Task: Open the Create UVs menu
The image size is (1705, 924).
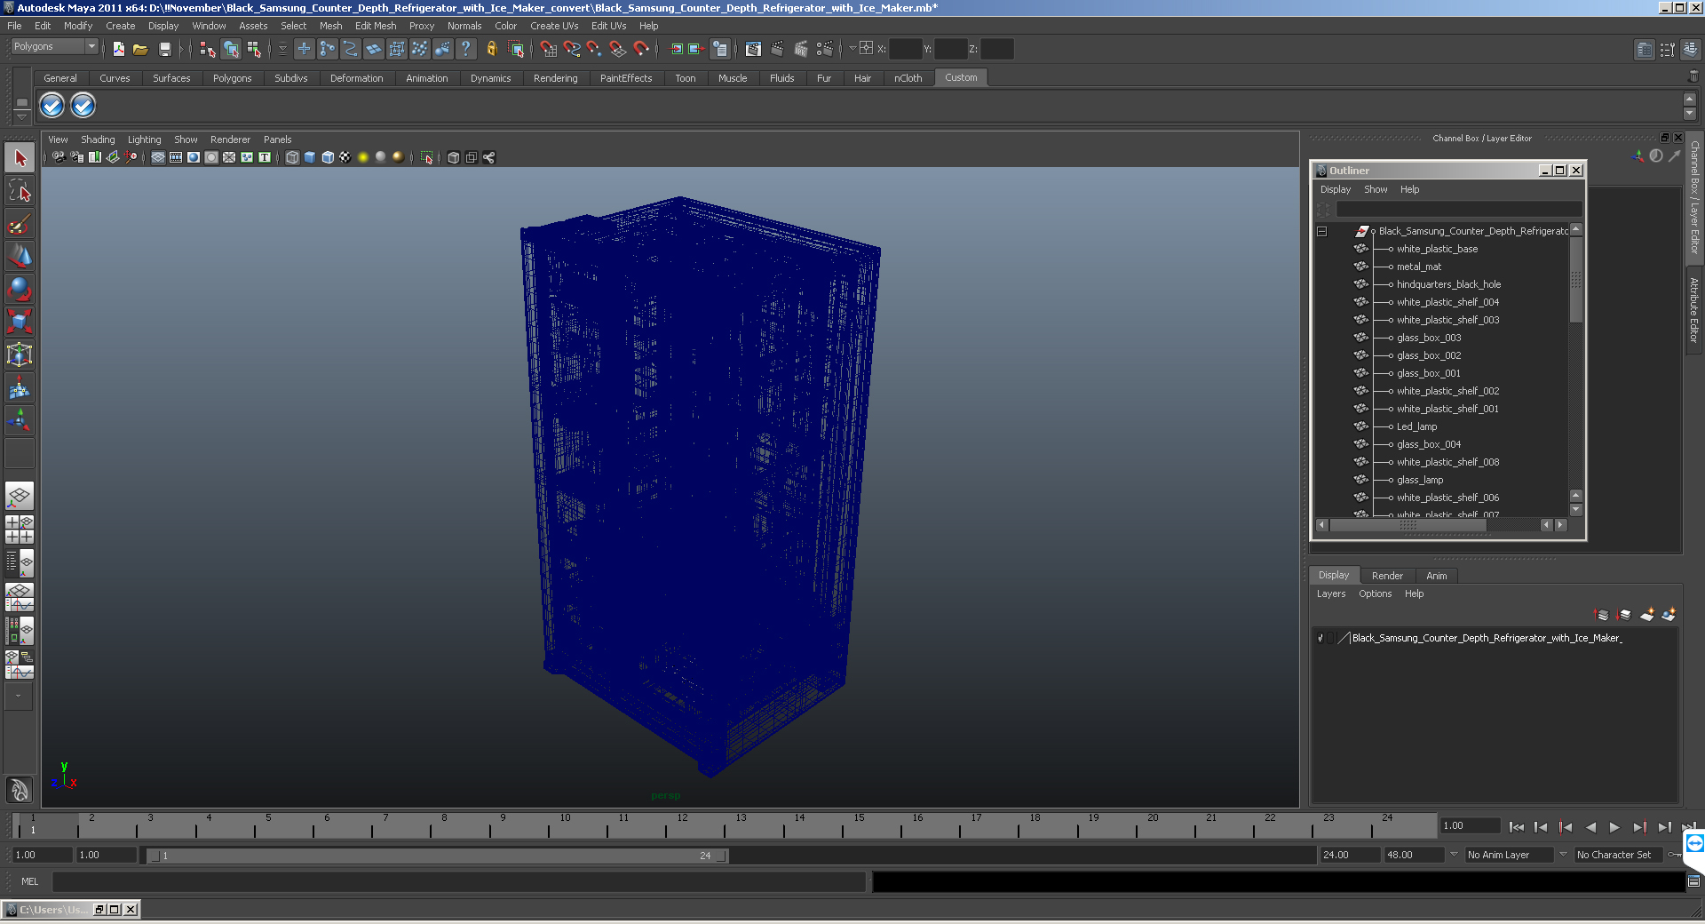Action: click(554, 26)
